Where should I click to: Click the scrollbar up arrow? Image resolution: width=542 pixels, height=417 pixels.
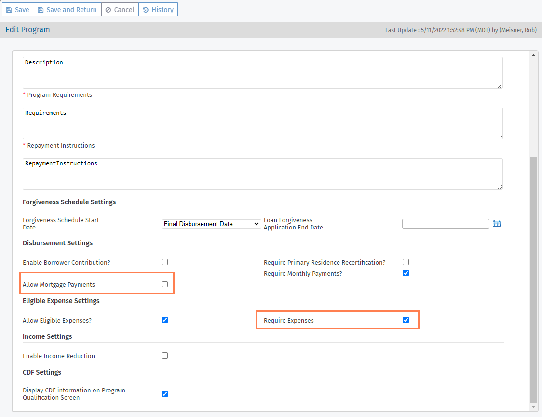[x=533, y=55]
